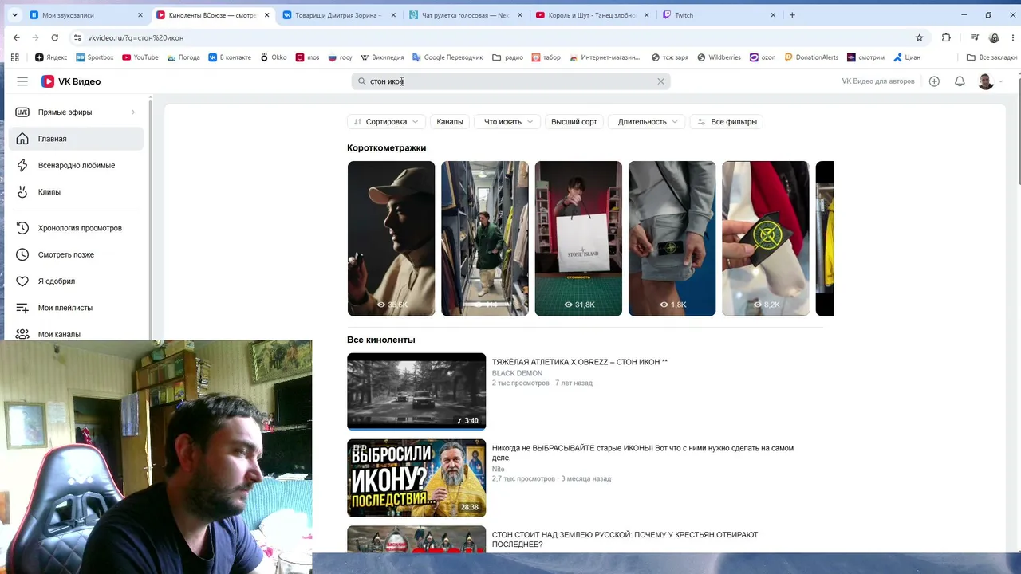Open Всенародно любимые trending section
The image size is (1021, 574).
(76, 165)
